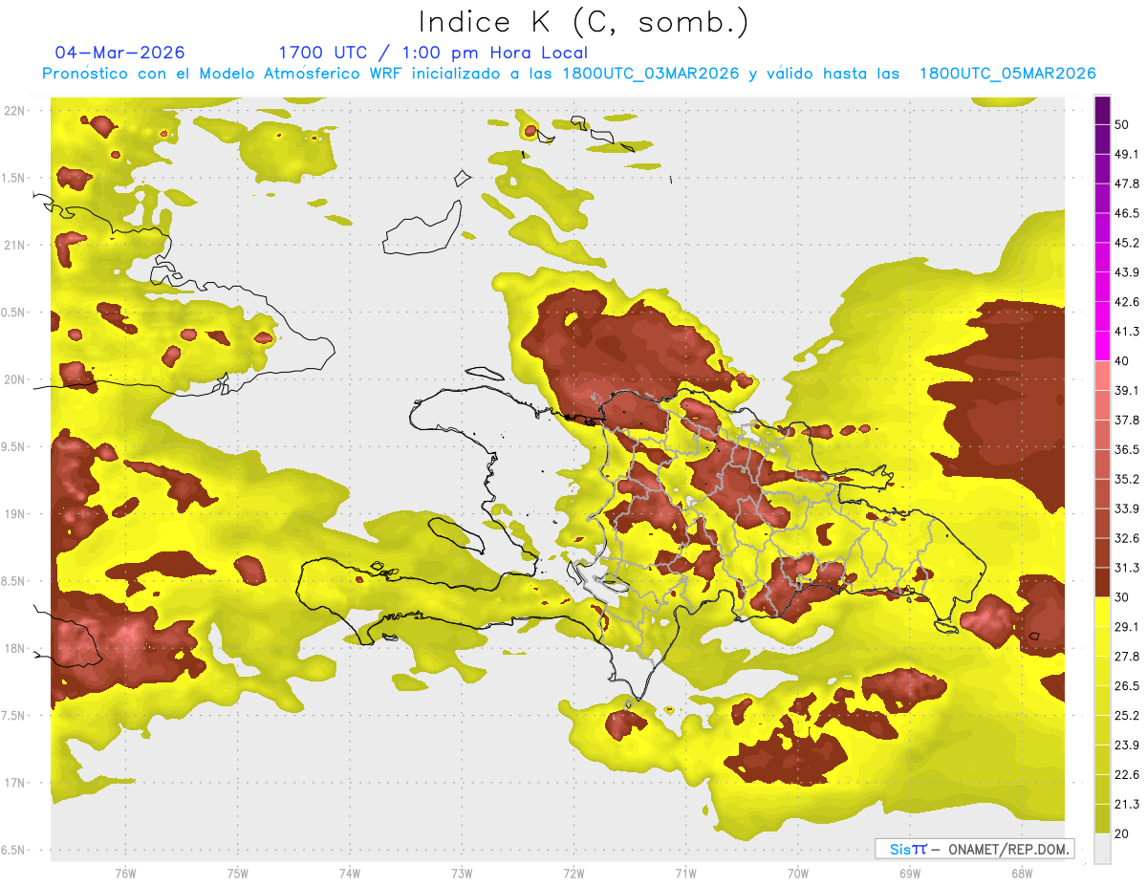The image size is (1147, 886).
Task: Select the colorbar value "26.5"
Action: click(1127, 686)
